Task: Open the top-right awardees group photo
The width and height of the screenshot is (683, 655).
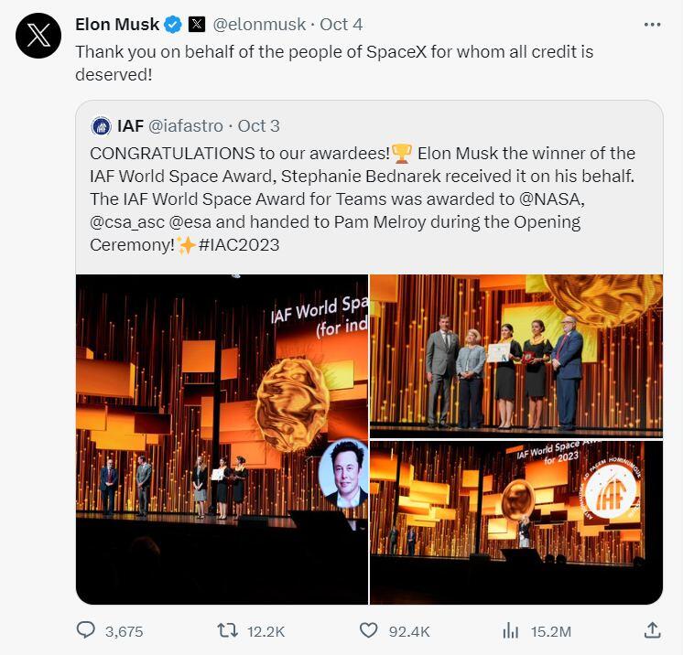Action: click(515, 355)
